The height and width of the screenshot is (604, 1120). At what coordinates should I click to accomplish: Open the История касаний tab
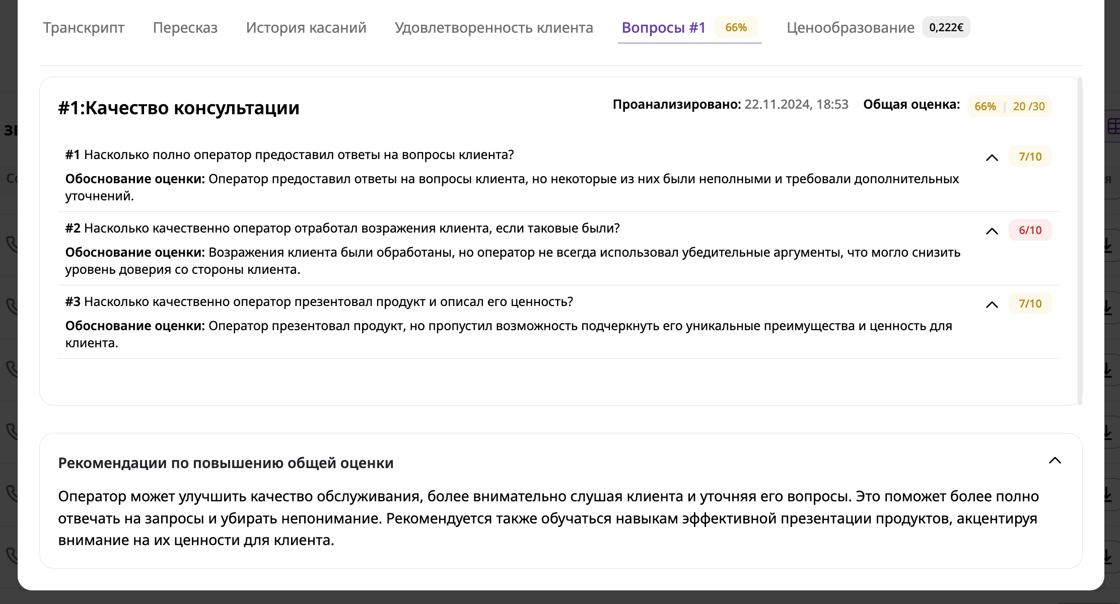306,28
